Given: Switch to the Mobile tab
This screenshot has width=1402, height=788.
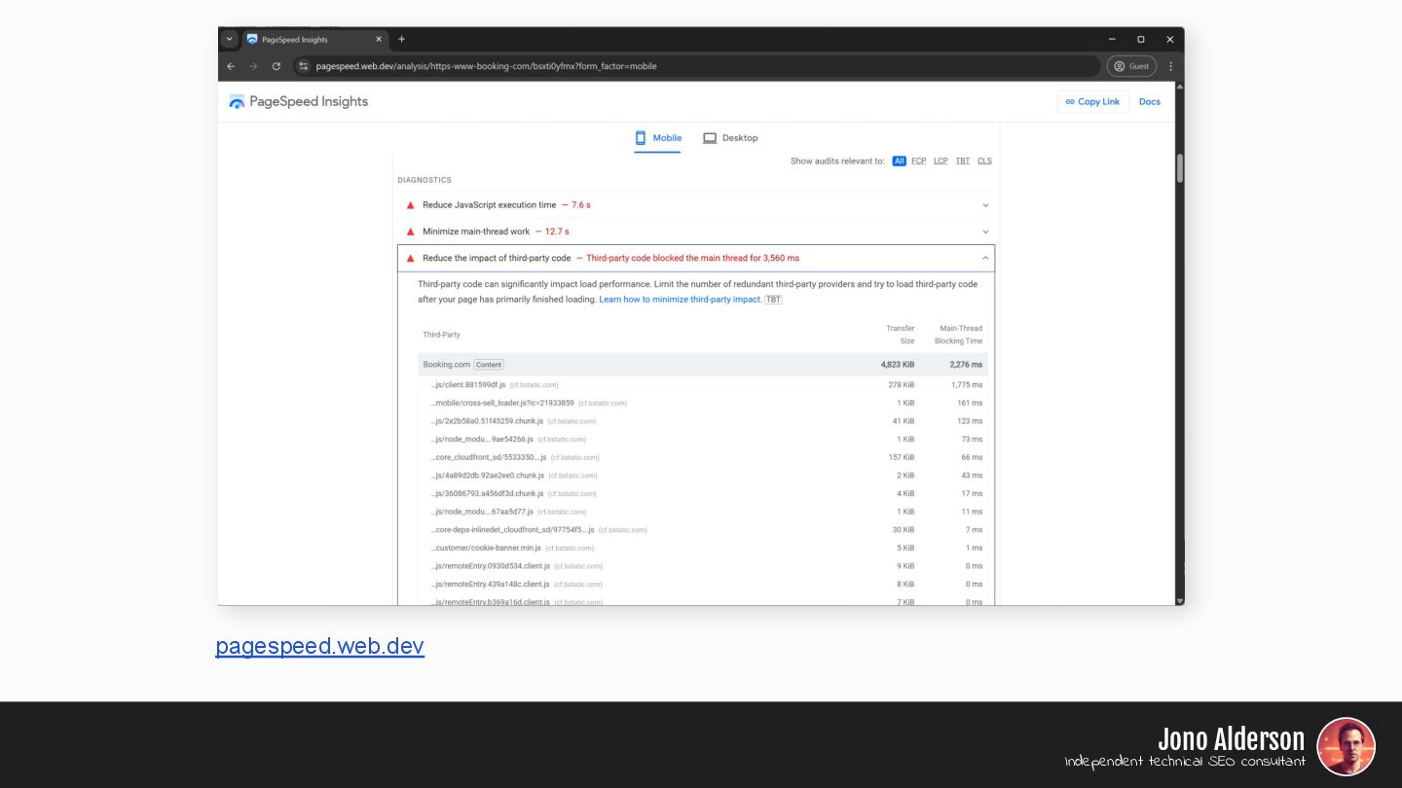Looking at the screenshot, I should 658,138.
